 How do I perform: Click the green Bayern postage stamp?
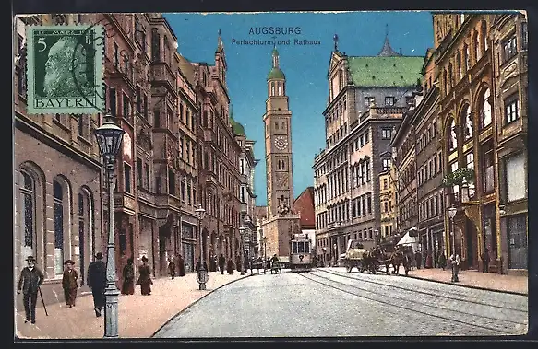point(66,70)
